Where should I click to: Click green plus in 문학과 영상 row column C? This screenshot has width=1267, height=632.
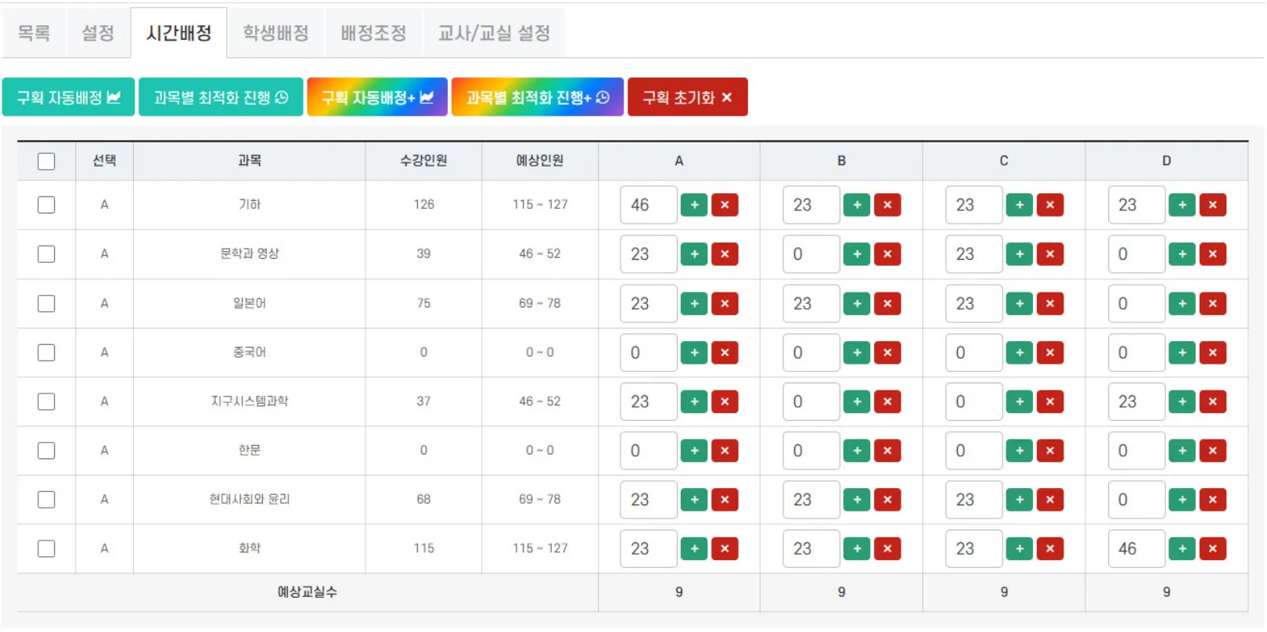1019,254
